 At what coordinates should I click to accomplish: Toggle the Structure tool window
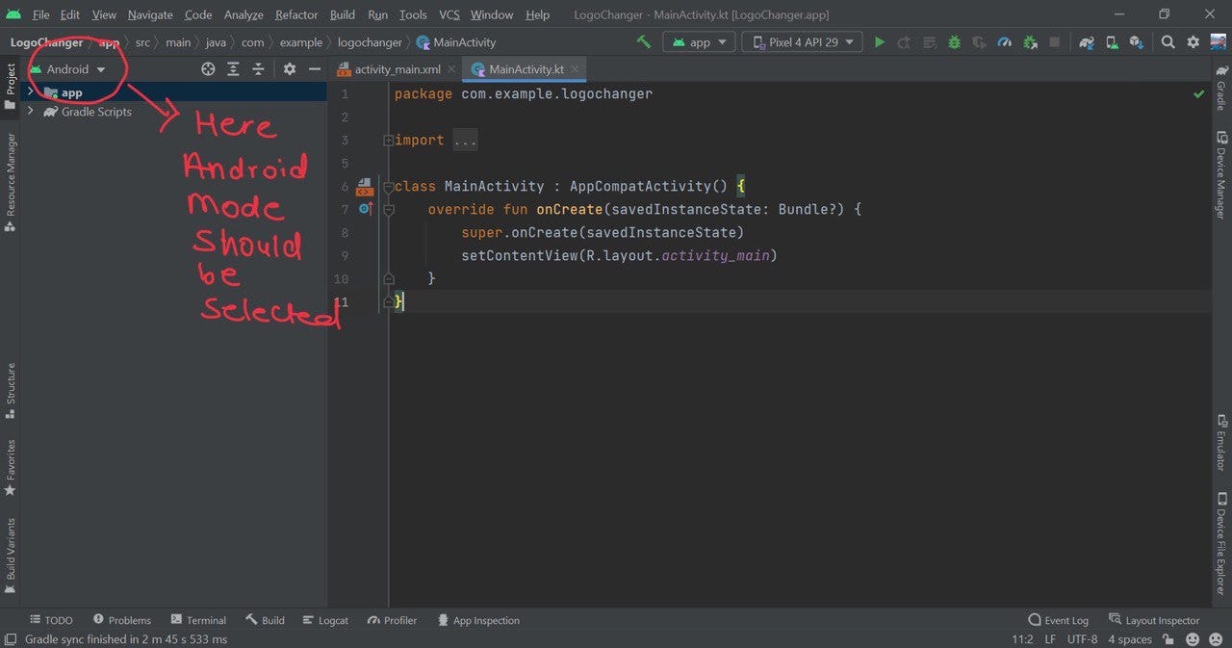[11, 390]
